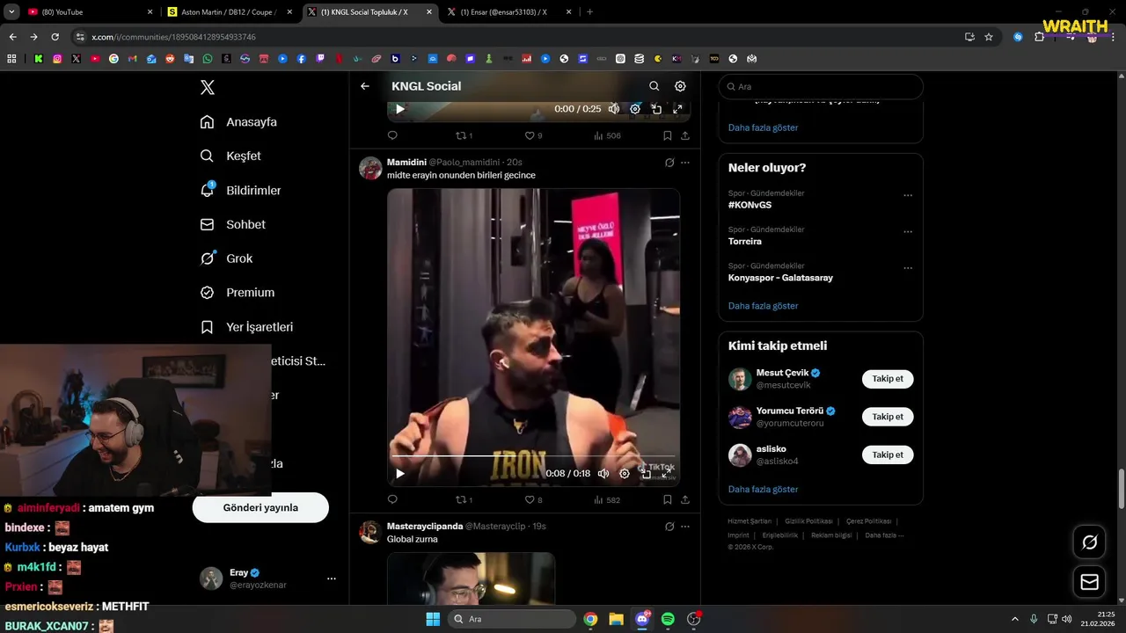This screenshot has width=1126, height=633.
Task: Like the top post with 9 likes
Action: [x=533, y=135]
